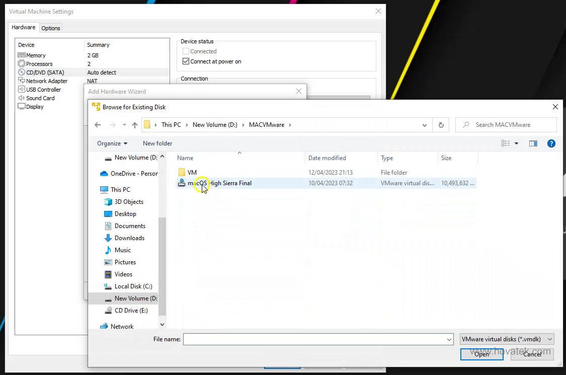The image size is (566, 375).
Task: Select the Processors device icon
Action: point(22,63)
